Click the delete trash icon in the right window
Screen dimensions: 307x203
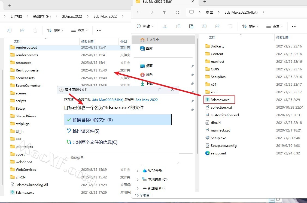point(230,26)
